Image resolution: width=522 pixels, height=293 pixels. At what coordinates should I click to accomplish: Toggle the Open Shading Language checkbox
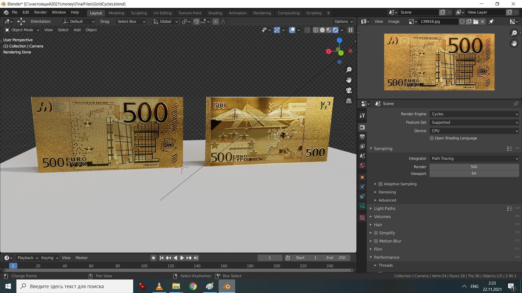tap(431, 138)
